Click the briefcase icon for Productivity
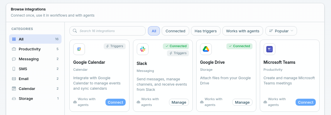331x115 pixels. [x=14, y=49]
